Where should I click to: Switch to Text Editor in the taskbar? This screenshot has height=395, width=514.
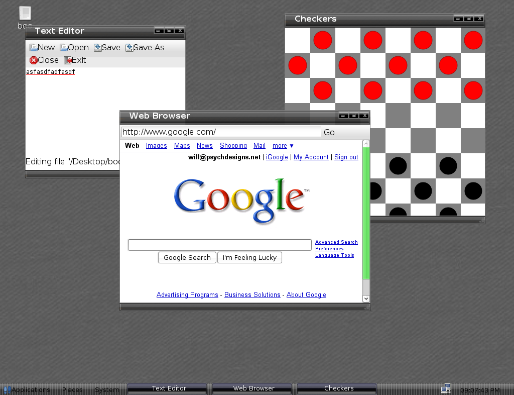tap(167, 389)
